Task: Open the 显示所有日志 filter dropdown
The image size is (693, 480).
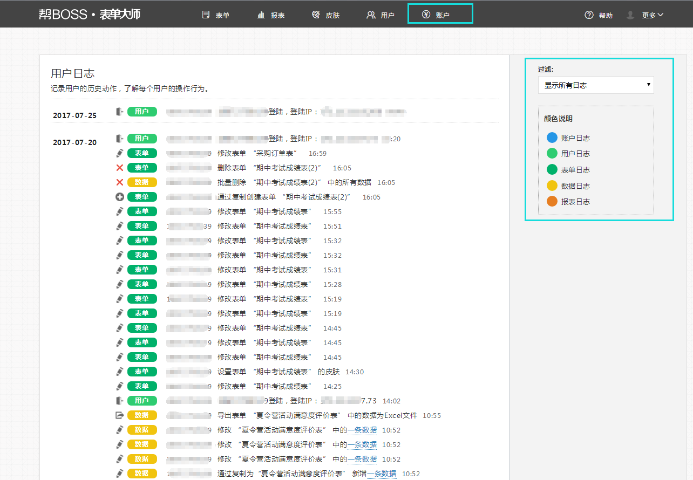Action: [596, 85]
